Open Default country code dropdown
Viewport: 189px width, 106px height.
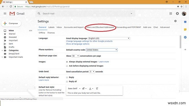pos(102,50)
